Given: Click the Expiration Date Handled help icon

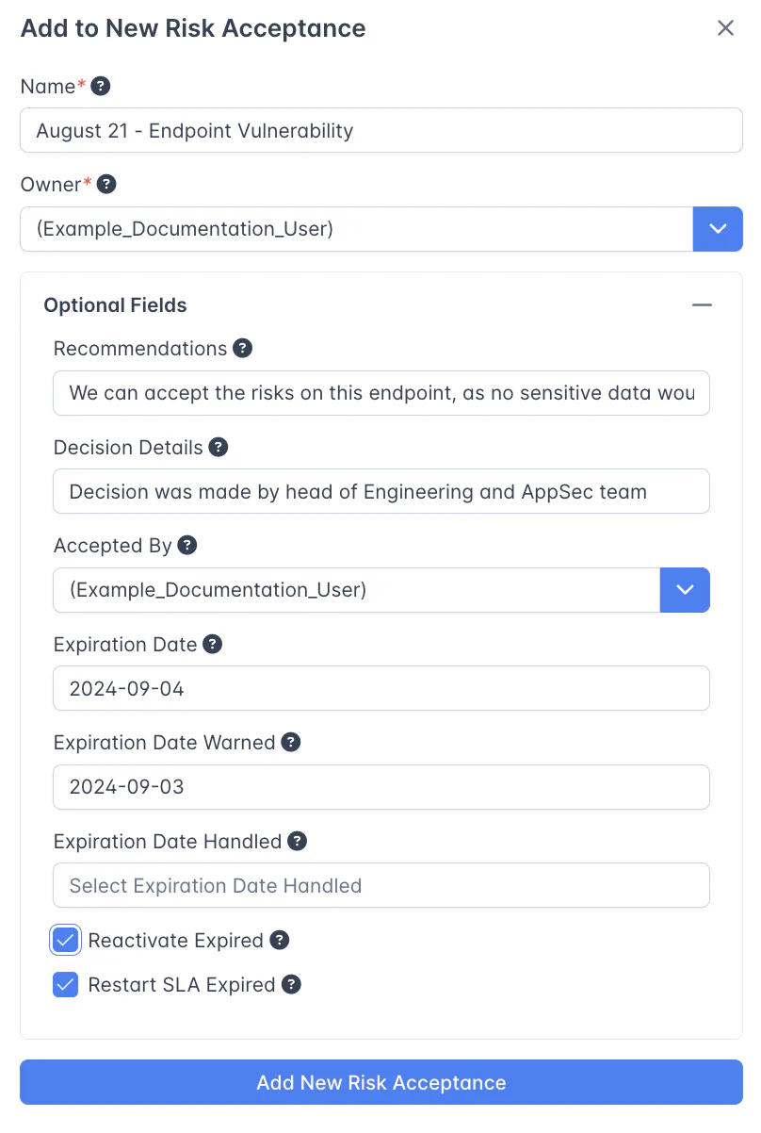Looking at the screenshot, I should coord(297,841).
